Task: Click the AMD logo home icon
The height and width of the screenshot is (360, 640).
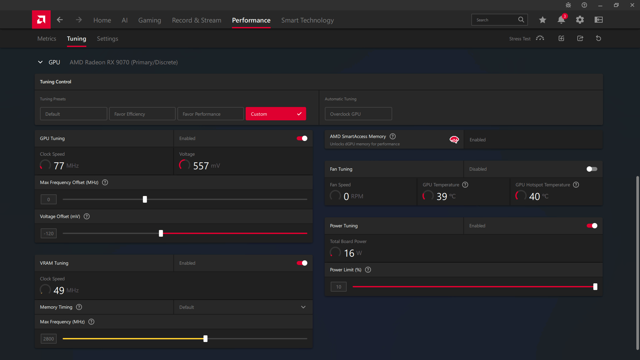Action: 41,20
